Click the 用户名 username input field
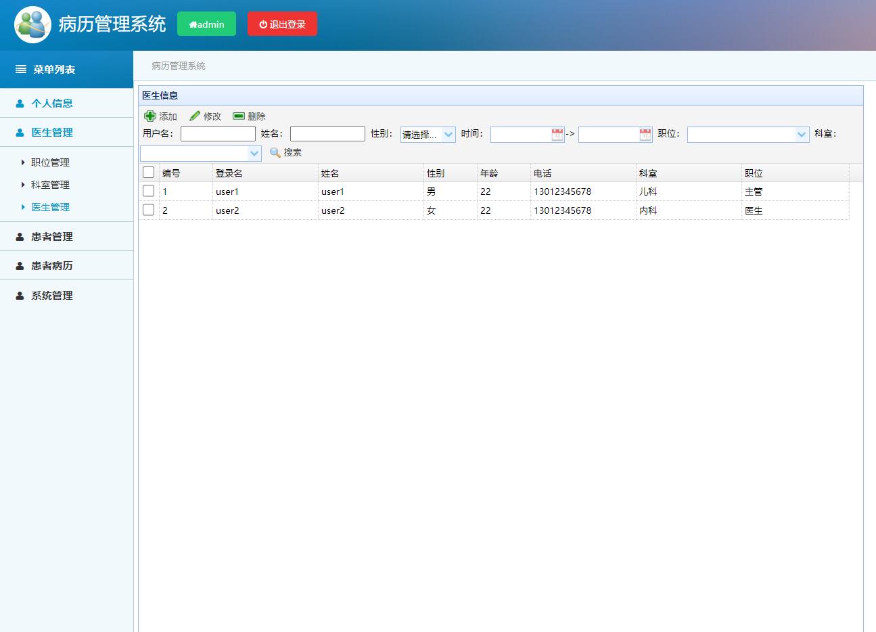The width and height of the screenshot is (876, 632). [218, 134]
